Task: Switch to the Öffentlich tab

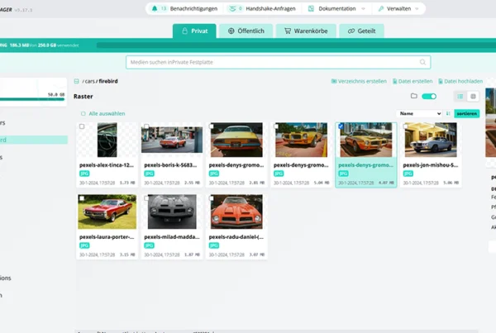Action: [x=246, y=31]
